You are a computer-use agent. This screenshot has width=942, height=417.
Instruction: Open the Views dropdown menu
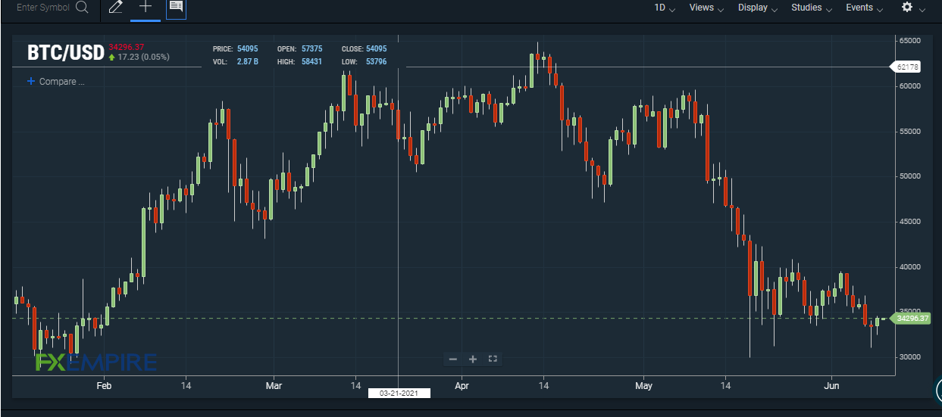(x=706, y=8)
